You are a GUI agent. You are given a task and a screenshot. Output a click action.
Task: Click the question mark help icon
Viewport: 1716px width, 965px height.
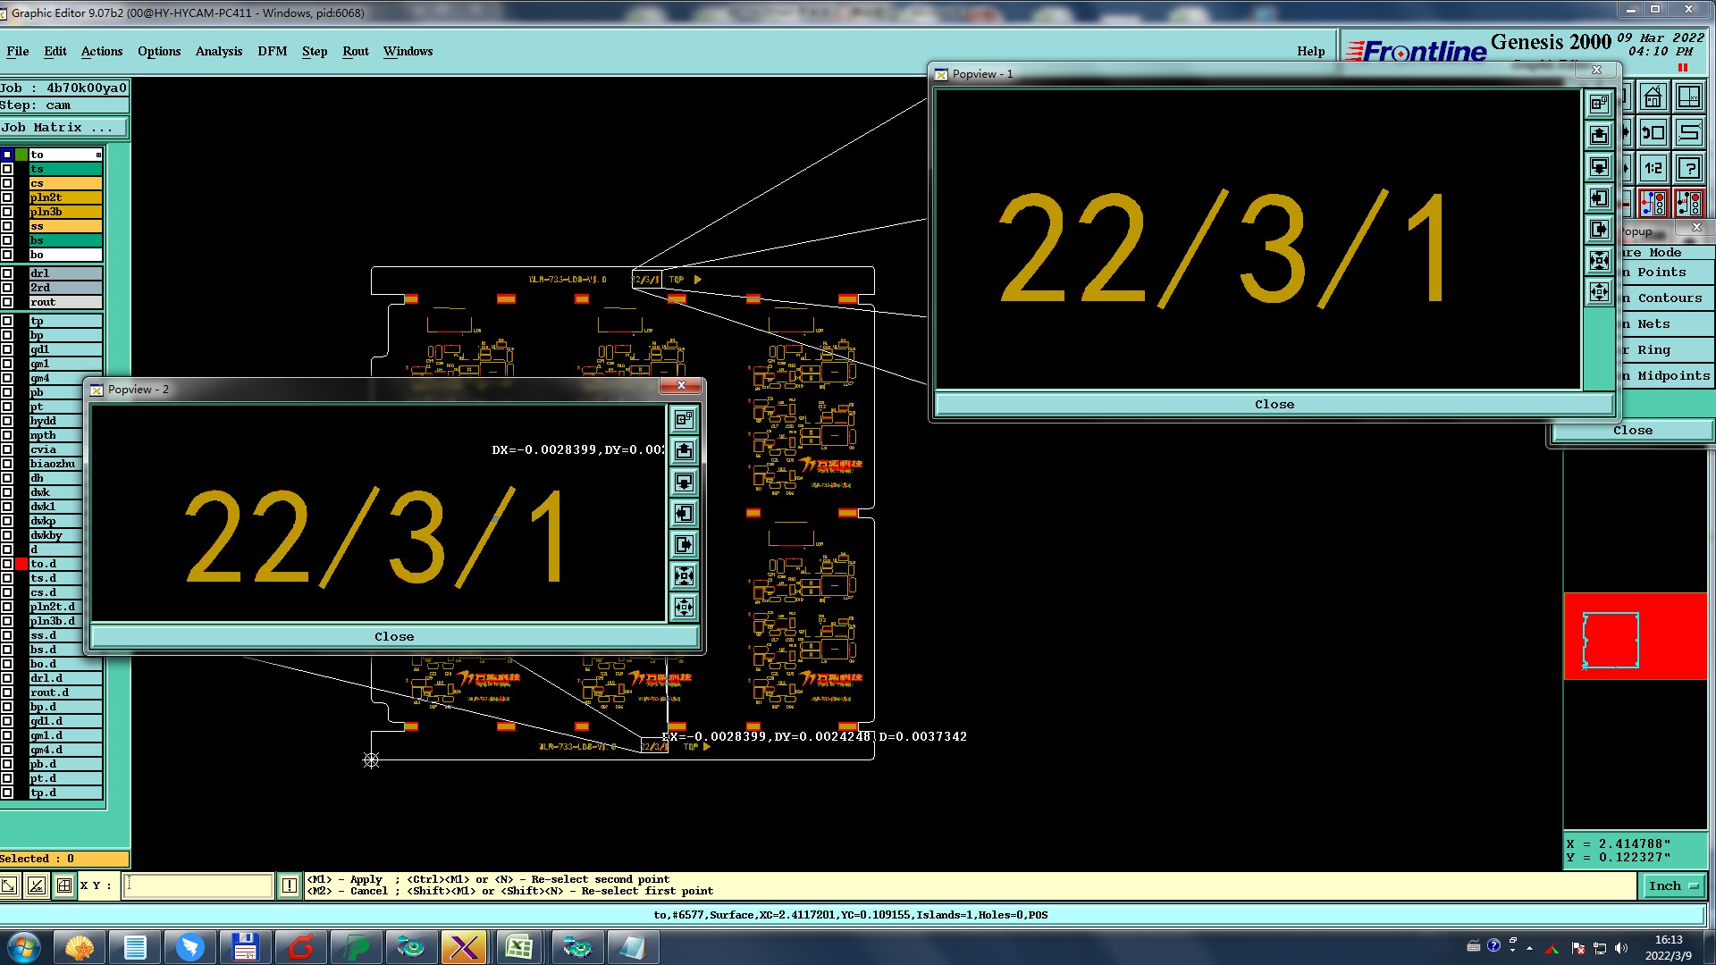(x=1688, y=168)
